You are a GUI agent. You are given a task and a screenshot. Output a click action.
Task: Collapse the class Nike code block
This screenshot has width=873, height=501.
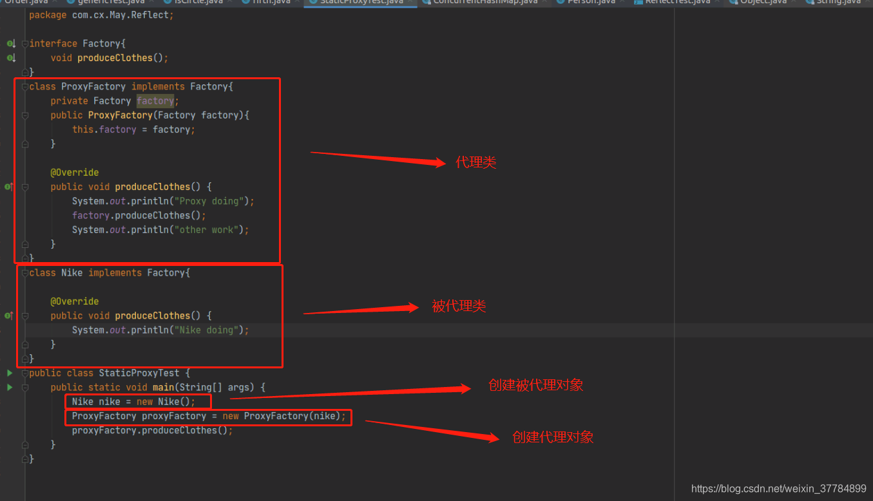25,273
